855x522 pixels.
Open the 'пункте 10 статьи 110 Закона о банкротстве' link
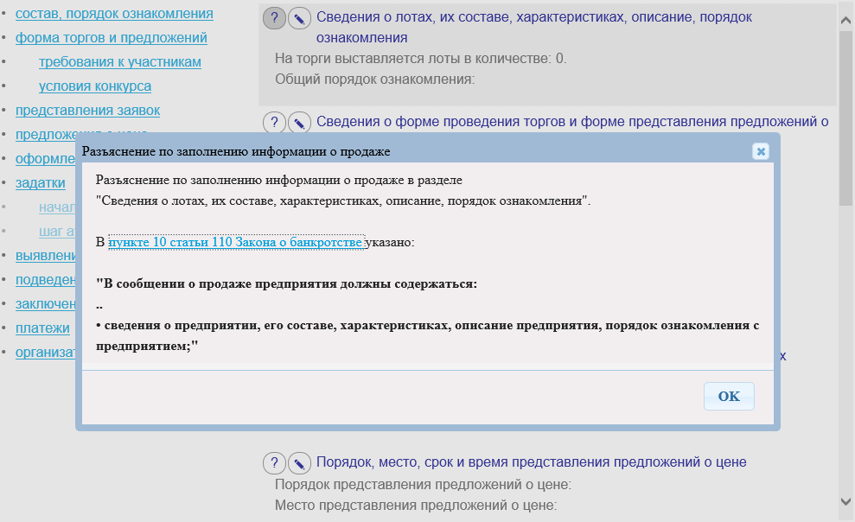coord(235,243)
